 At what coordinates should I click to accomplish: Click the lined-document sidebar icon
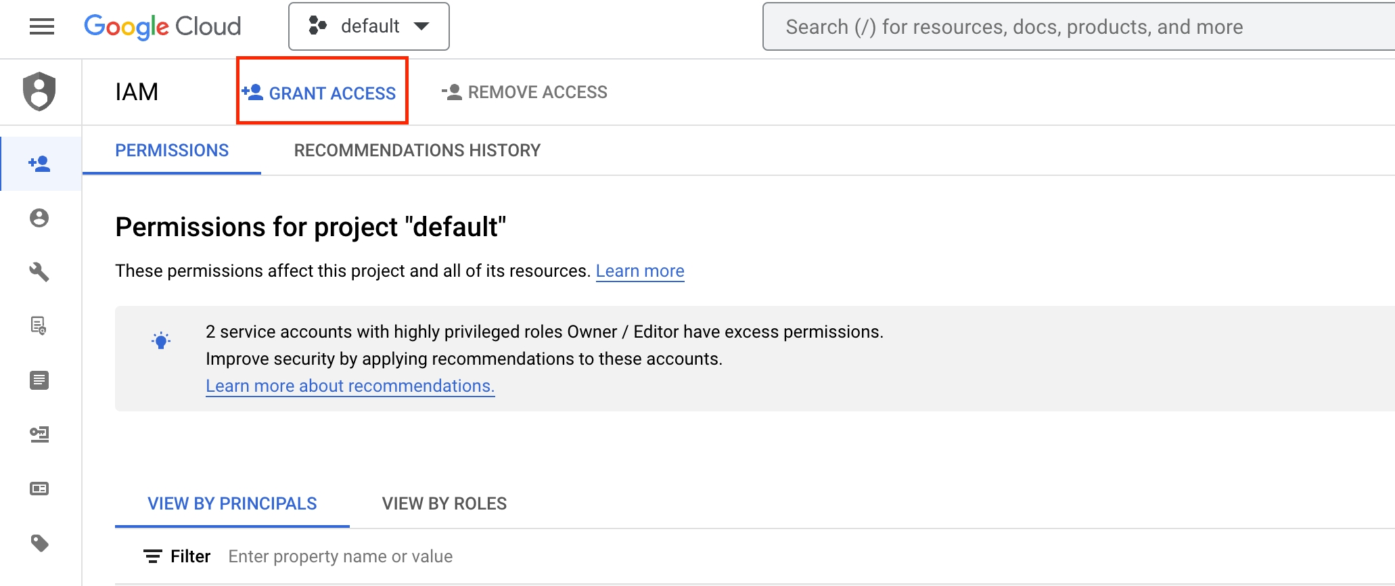coord(39,380)
